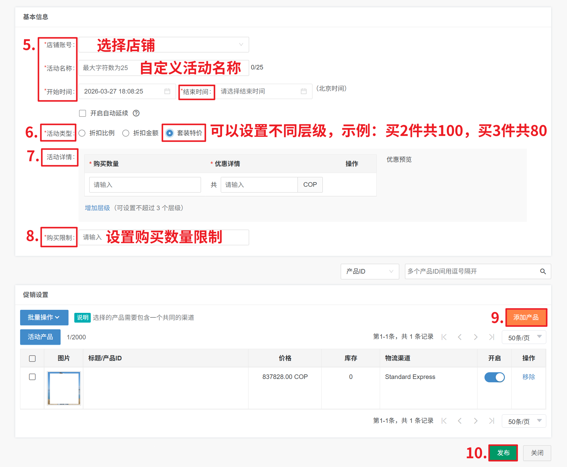Go to first page in top pagination

[x=444, y=337]
